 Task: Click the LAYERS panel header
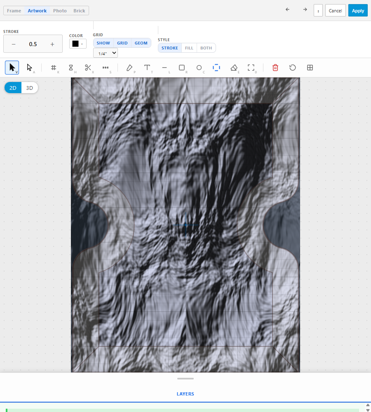click(x=185, y=394)
